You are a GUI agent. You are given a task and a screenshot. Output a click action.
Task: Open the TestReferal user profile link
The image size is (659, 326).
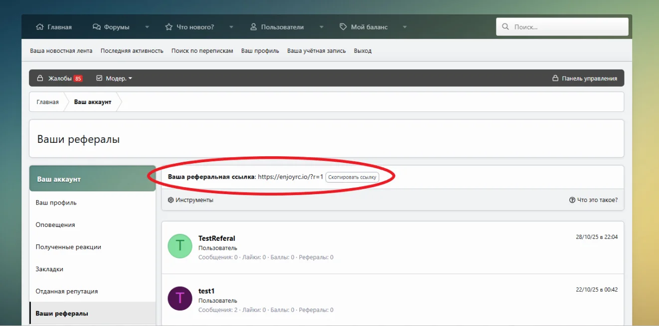click(217, 238)
